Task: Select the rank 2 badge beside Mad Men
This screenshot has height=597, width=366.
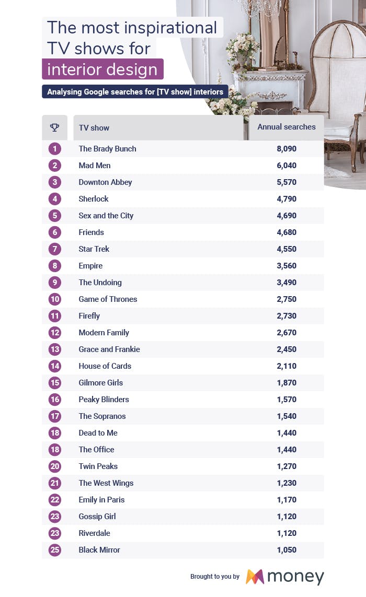Action: [55, 166]
